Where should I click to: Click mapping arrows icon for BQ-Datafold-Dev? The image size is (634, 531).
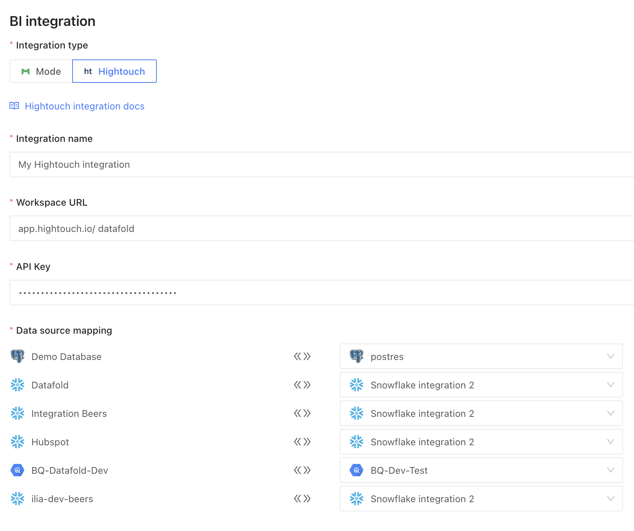[x=302, y=470]
